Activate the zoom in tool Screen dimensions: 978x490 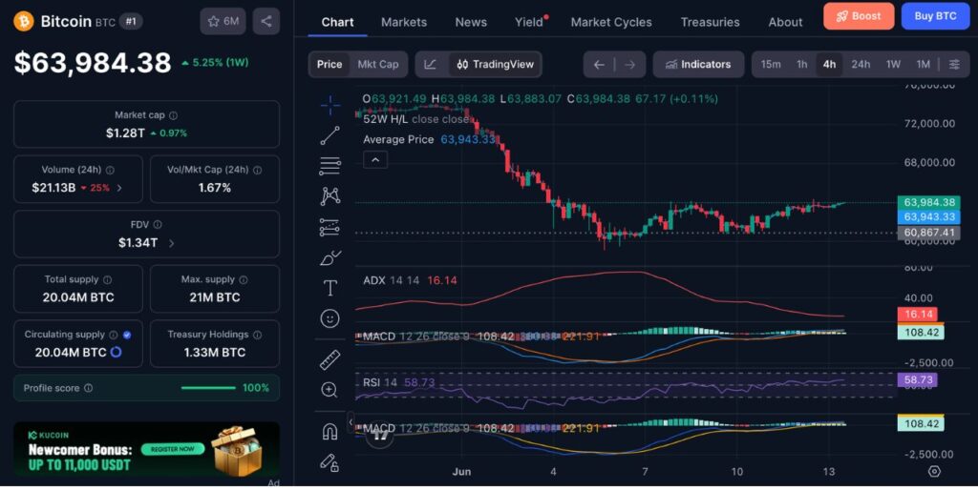(330, 391)
